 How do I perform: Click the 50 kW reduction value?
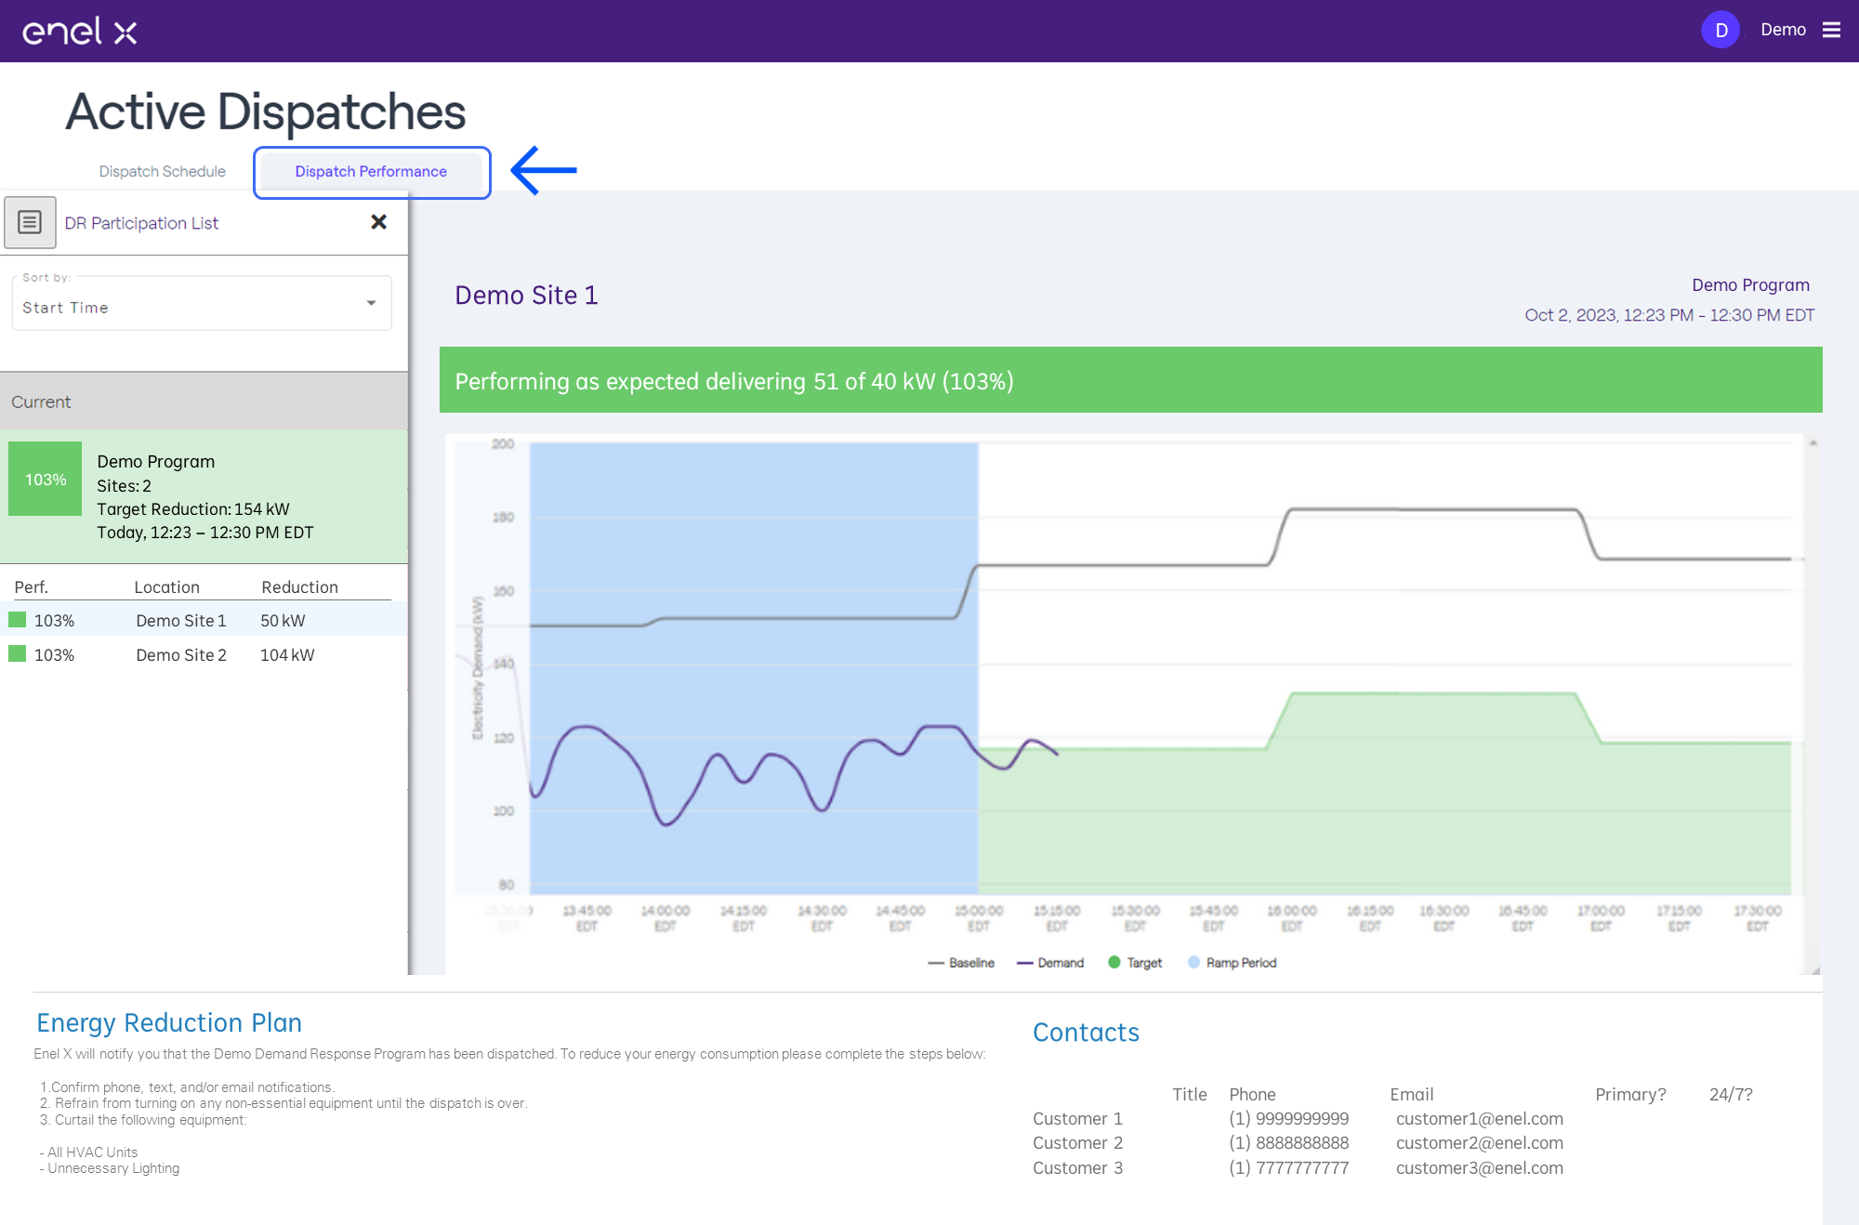[283, 620]
